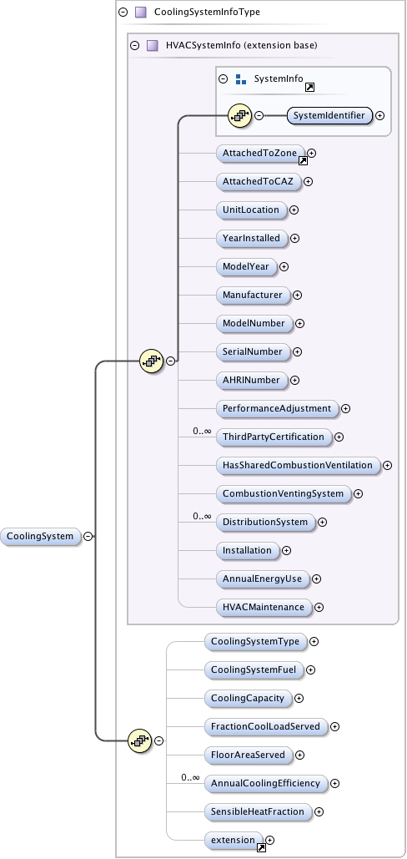Image resolution: width=407 pixels, height=859 pixels.
Task: Collapse the CoolingSystemInfoType group
Action: [x=123, y=12]
